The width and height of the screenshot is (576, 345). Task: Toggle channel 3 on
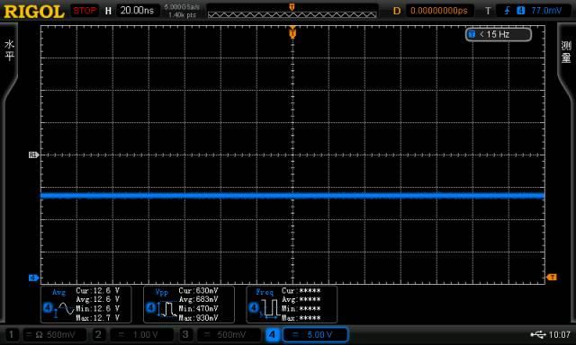[185, 334]
